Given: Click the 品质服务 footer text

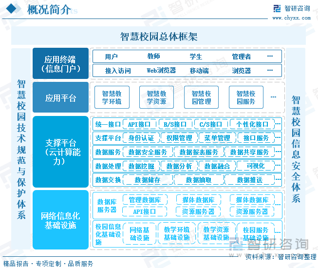Looking at the screenshot, I should coord(80,264).
